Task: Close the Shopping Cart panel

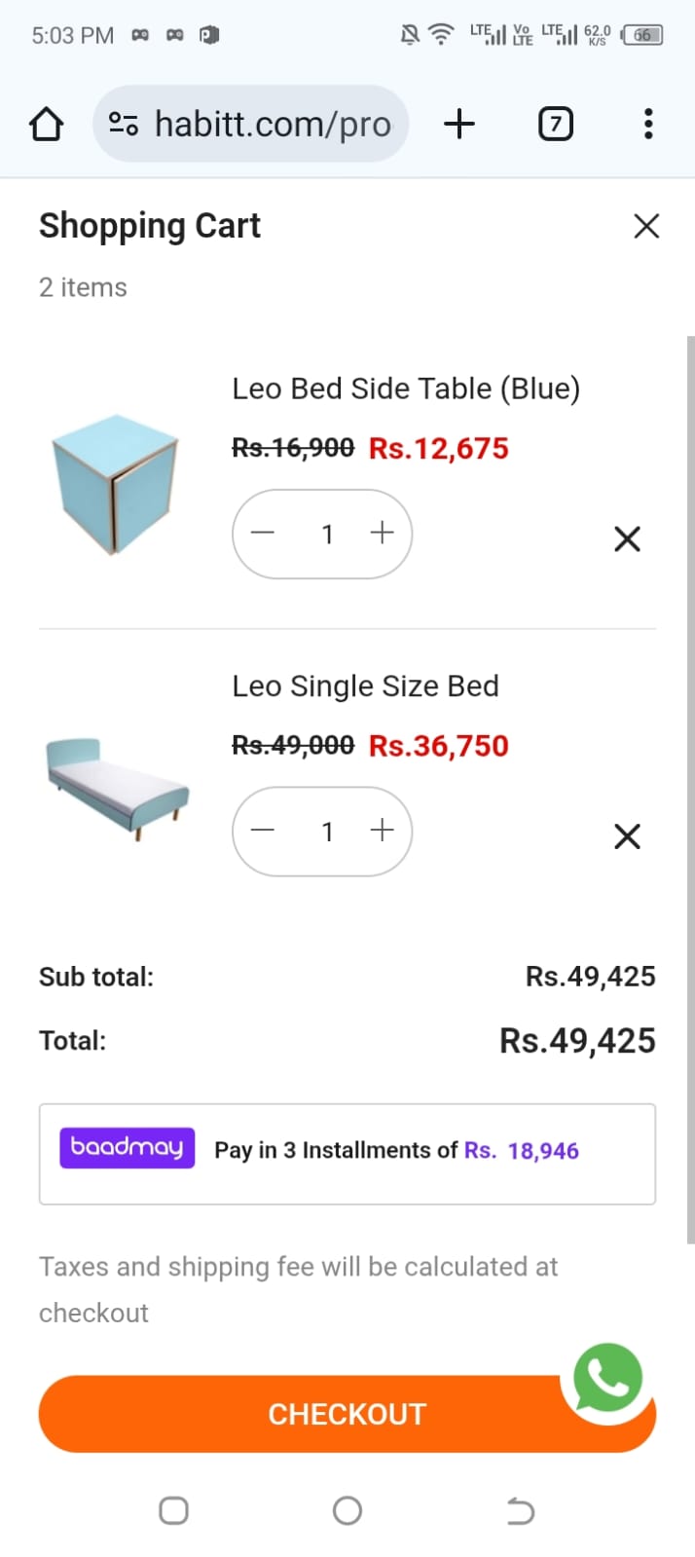Action: tap(645, 225)
